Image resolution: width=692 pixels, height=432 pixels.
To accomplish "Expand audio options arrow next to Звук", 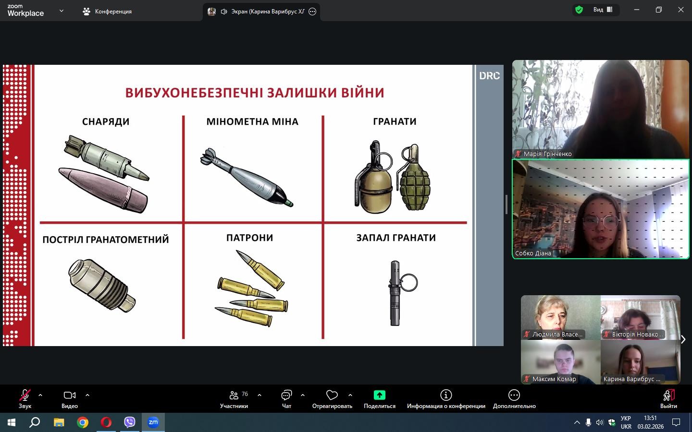I will pyautogui.click(x=40, y=396).
